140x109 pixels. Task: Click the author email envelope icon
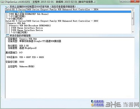(92, 105)
